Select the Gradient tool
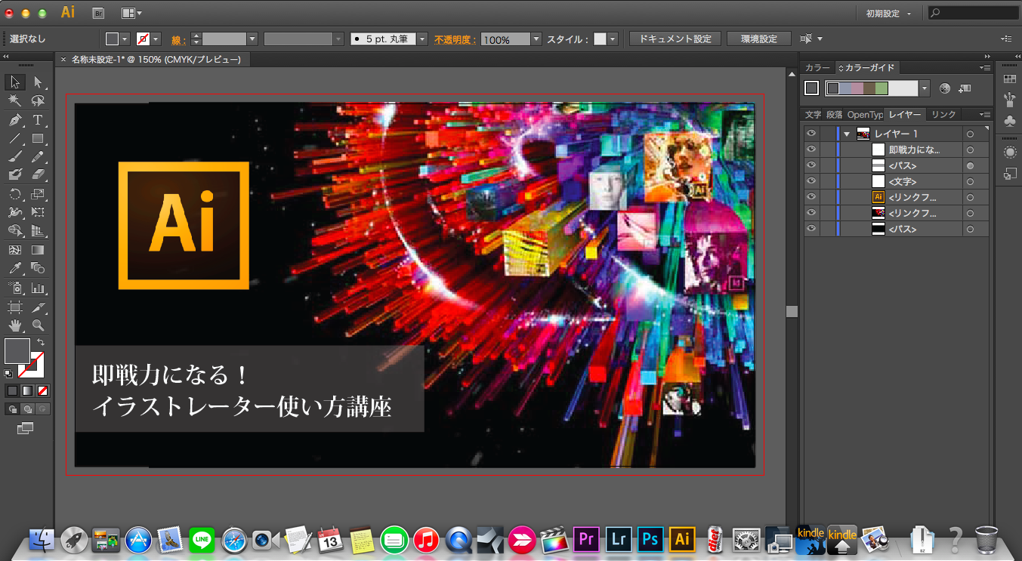 [38, 250]
